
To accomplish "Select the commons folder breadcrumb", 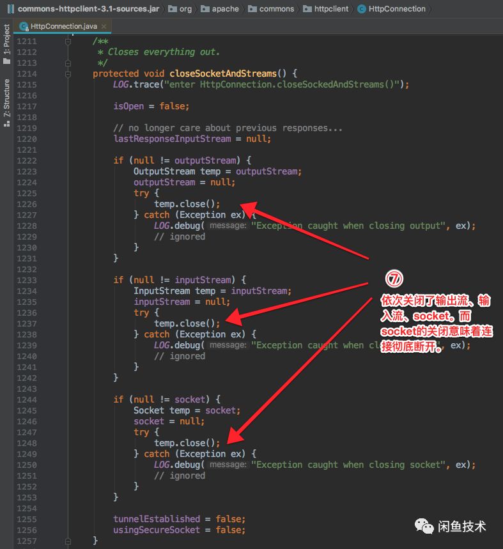I will (x=271, y=9).
